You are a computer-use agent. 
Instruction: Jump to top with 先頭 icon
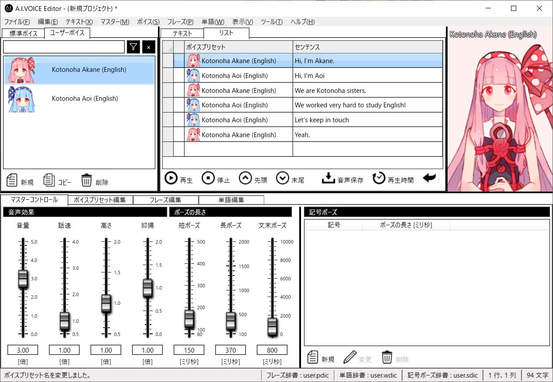245,178
